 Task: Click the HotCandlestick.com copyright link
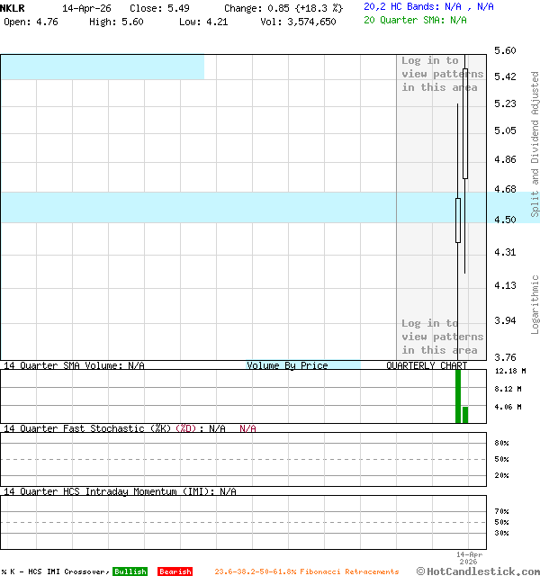478,571
